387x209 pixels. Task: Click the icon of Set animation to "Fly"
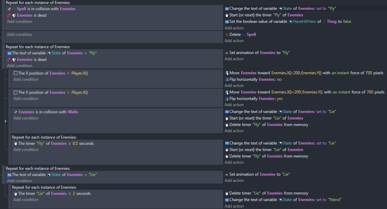(227, 53)
